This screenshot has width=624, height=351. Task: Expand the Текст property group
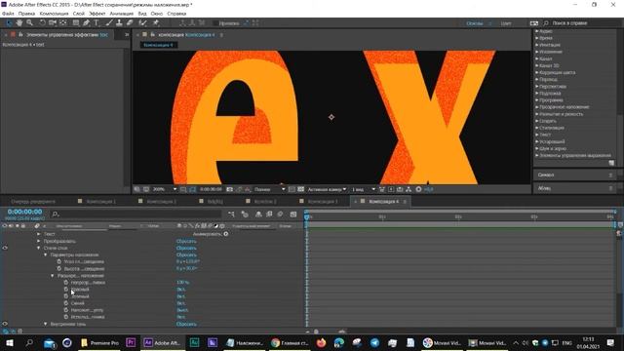39,234
